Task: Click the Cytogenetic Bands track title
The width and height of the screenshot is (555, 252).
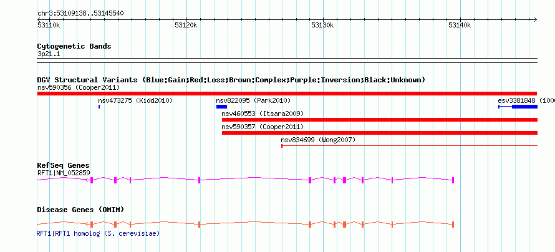Action: coord(74,46)
